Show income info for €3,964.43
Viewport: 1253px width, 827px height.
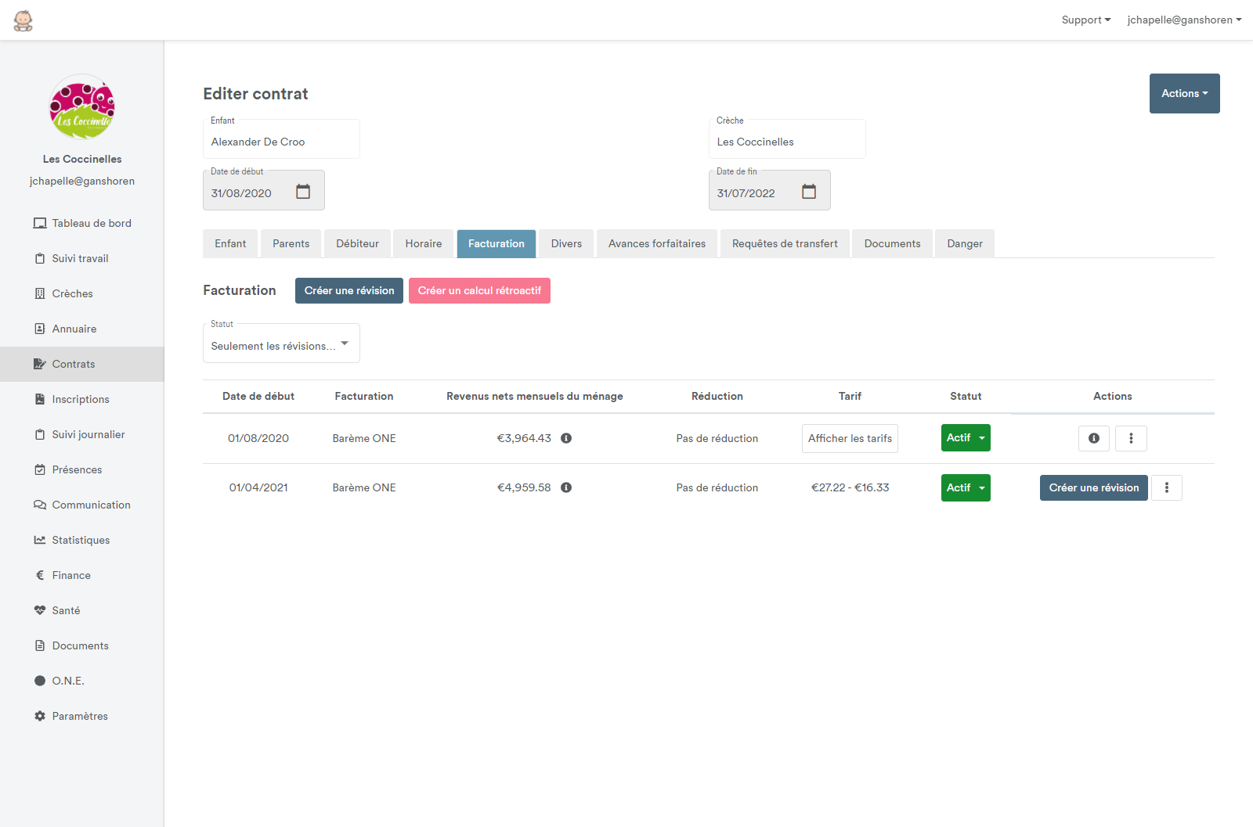click(566, 438)
